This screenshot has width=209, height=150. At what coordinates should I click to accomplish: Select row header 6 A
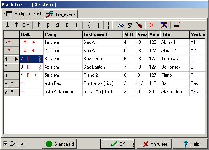point(11,84)
